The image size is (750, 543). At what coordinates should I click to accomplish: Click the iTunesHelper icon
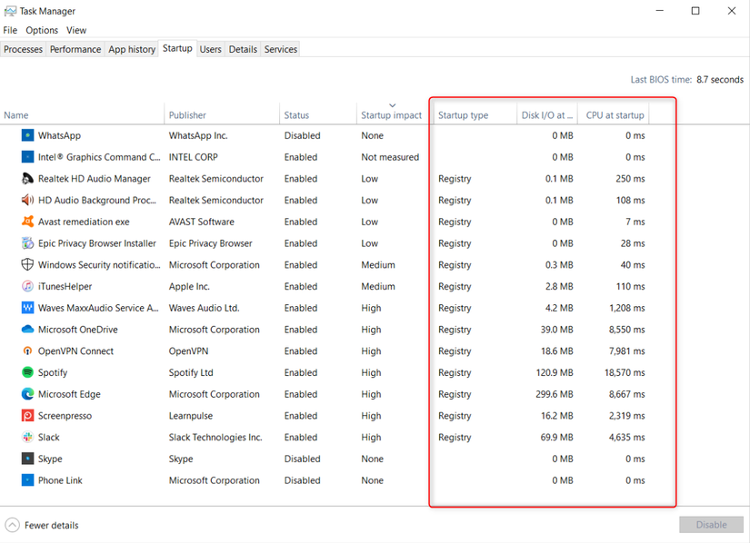coord(26,286)
